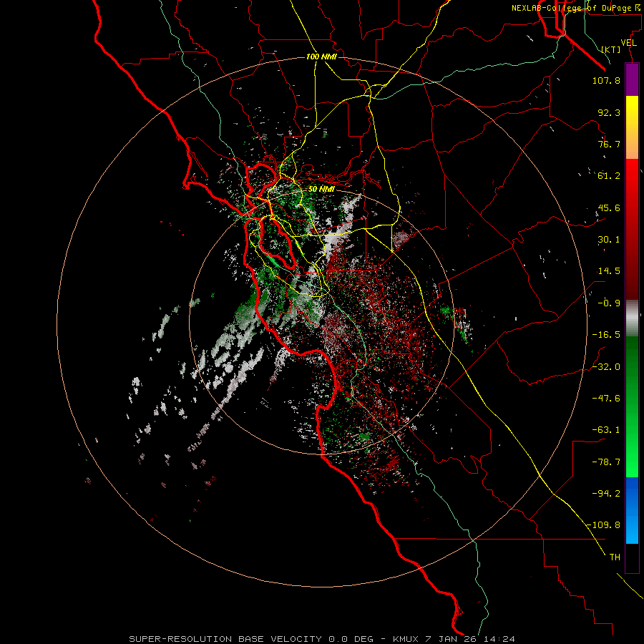This screenshot has height=644, width=644.
Task: Click the 100 NMI range ring label
Action: (321, 57)
